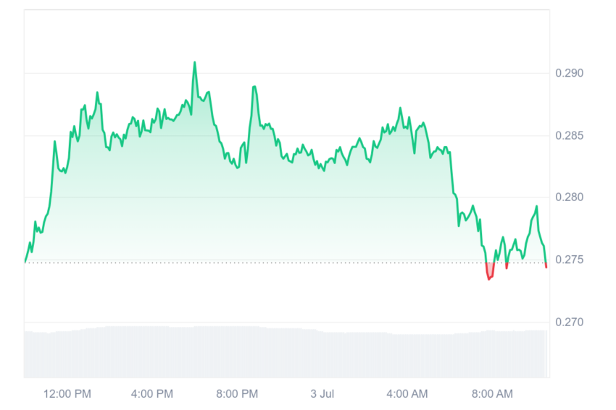Select the 8:00 PM time label
This screenshot has width=616, height=410.
point(237,394)
